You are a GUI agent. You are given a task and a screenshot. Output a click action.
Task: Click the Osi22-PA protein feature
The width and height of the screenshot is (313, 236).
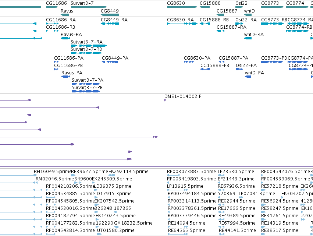[x=239, y=69]
